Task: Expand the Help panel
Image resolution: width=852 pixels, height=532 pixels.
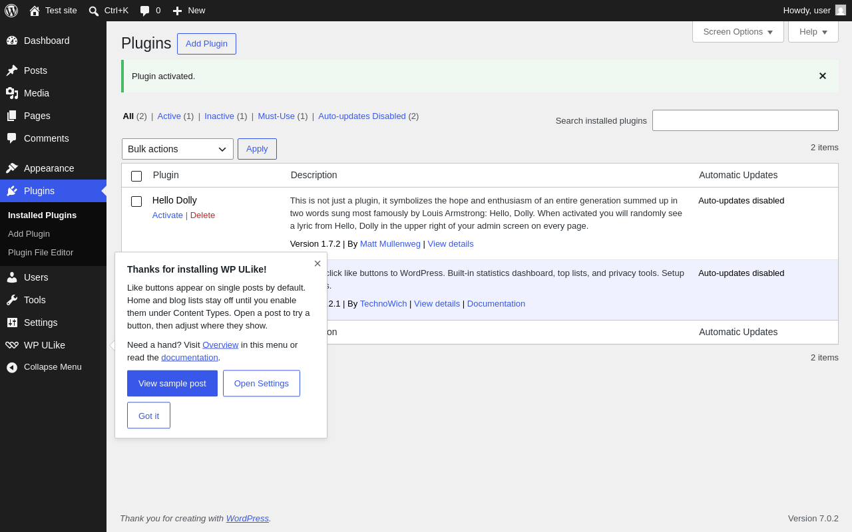Action: [x=813, y=31]
